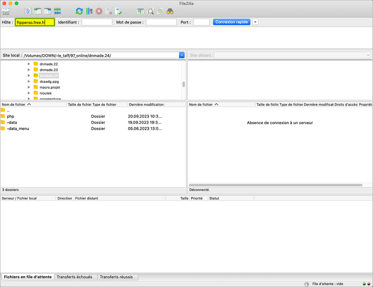Switch to Transferts réussis tab
The height and width of the screenshot is (287, 373).
point(116,277)
